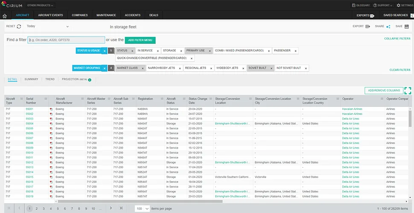Switch to Companies tab
The width and height of the screenshot is (414, 213).
(x=80, y=15)
